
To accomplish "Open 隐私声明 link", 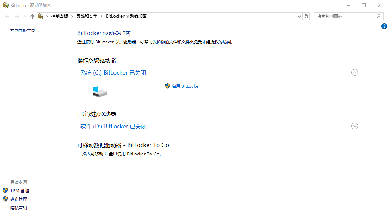I will (19, 208).
